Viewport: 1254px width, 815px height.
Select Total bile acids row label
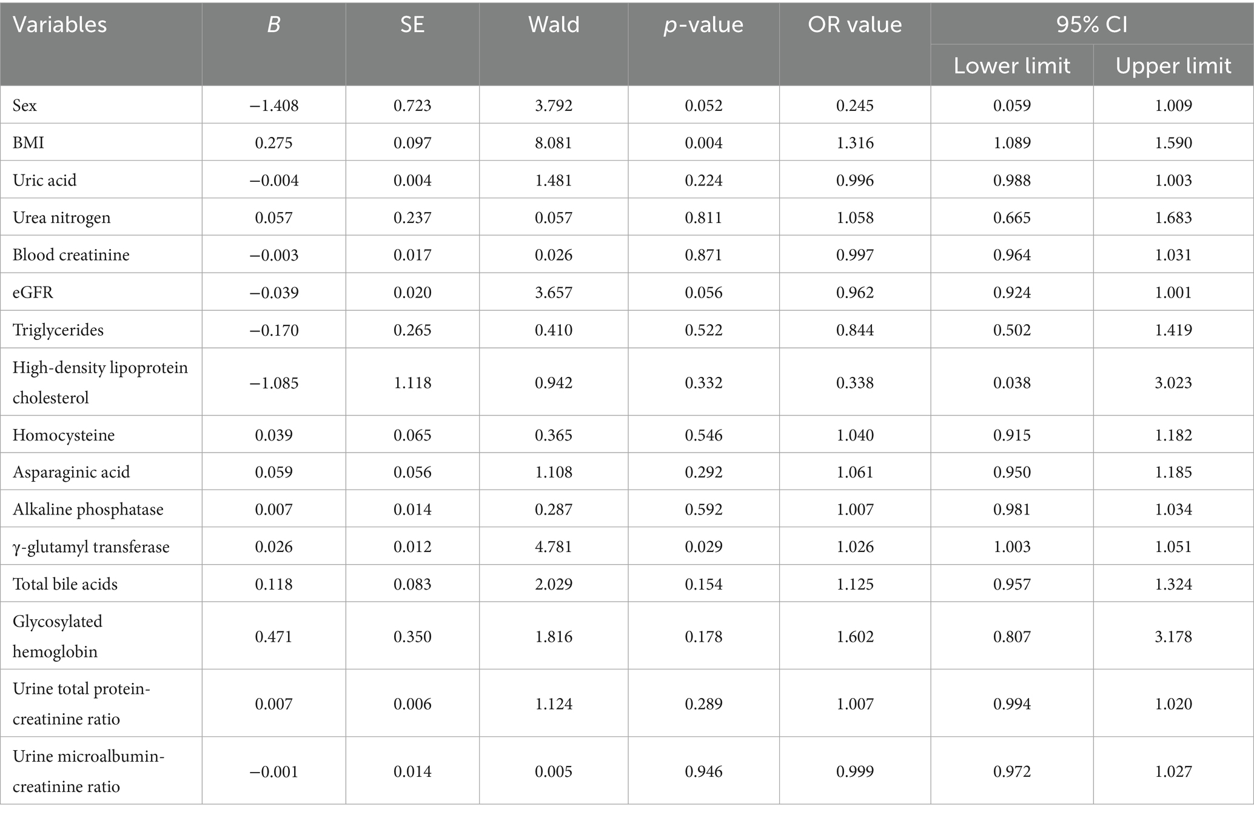click(65, 584)
